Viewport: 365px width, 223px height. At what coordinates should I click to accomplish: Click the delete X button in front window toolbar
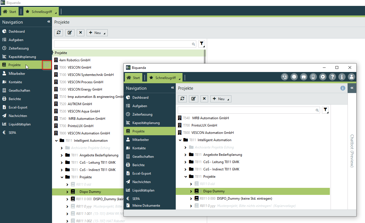204,99
